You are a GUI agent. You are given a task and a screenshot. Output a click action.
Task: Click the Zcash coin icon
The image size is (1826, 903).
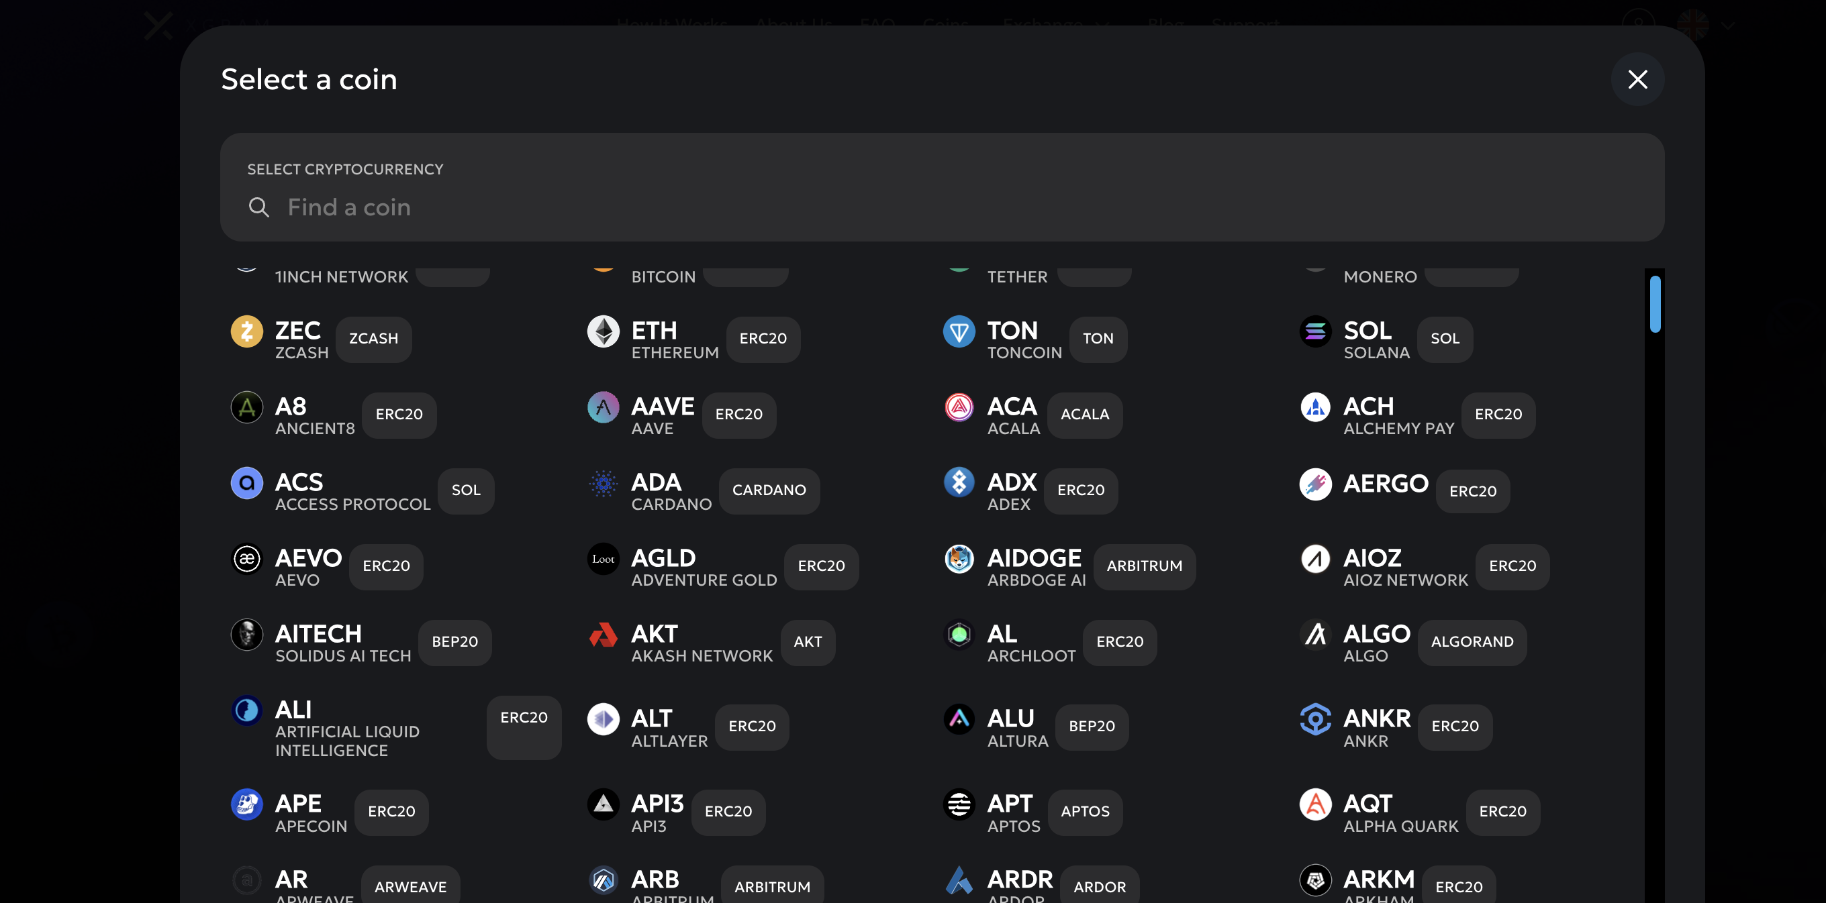246,331
